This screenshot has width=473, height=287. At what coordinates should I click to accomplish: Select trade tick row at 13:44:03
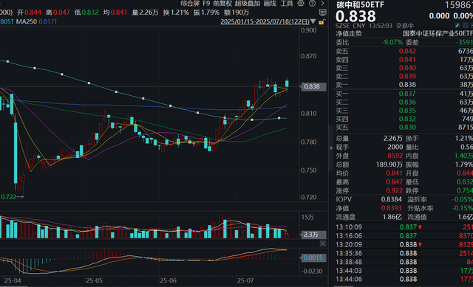(x=404, y=271)
